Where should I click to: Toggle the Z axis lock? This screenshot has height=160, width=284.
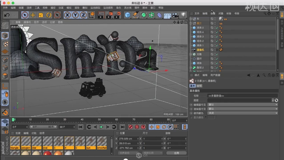[83, 15]
